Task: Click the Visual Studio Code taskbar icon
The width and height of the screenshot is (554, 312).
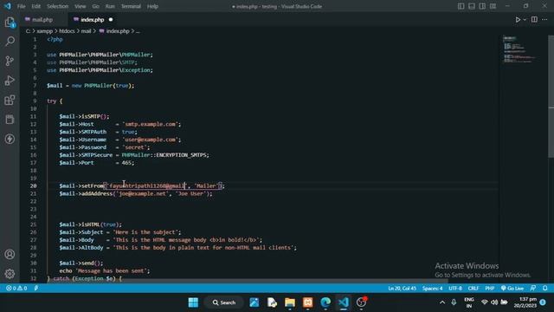Action: click(x=343, y=302)
